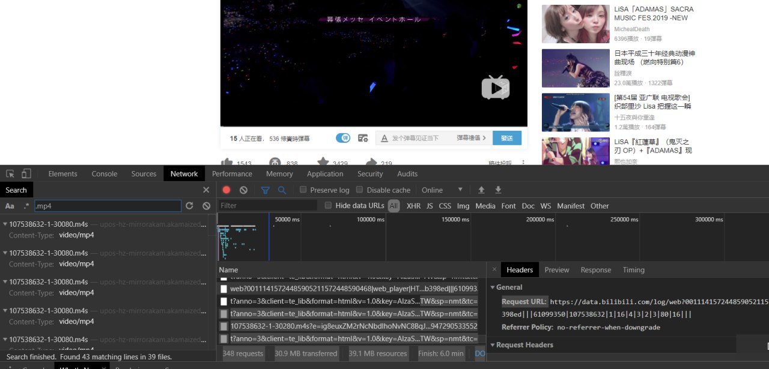This screenshot has width=769, height=369.
Task: Filter requests by XHR type
Action: click(413, 206)
